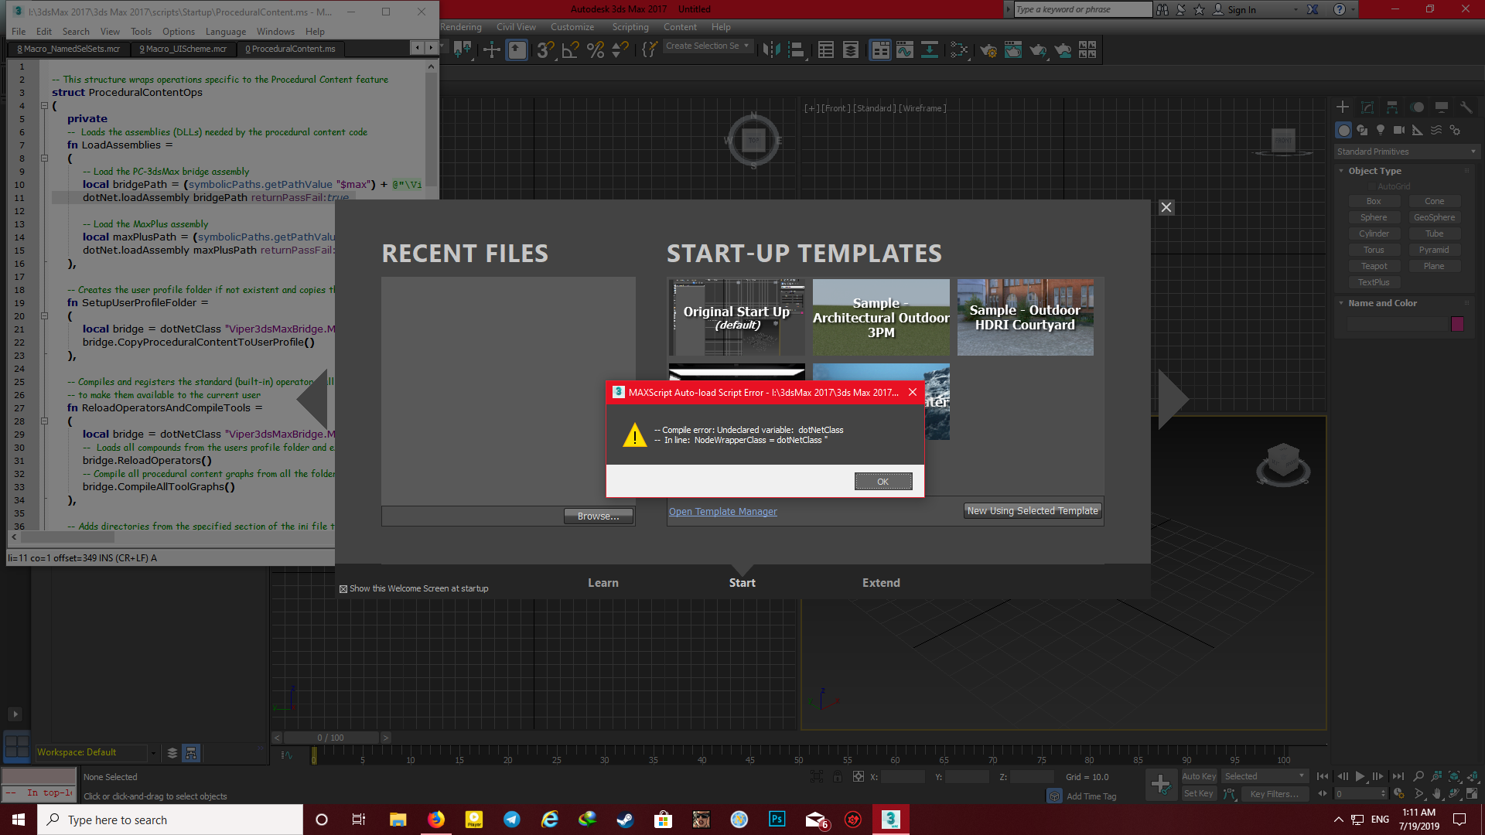The width and height of the screenshot is (1485, 835).
Task: Open the Rendered Frame Window icon
Action: point(1013,50)
